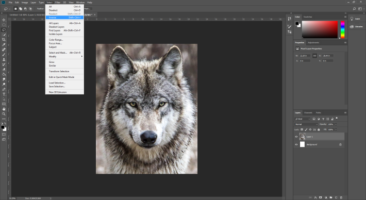The height and width of the screenshot is (200, 366).
Task: Hide the Background layer eye icon
Action: coord(296,144)
